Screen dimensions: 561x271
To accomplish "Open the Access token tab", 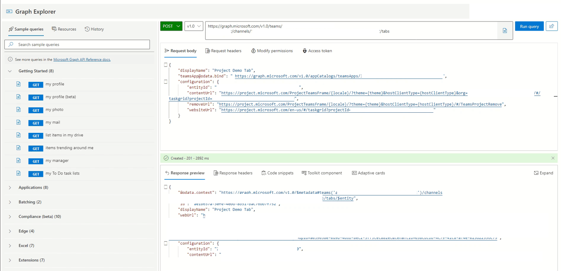I will [317, 51].
